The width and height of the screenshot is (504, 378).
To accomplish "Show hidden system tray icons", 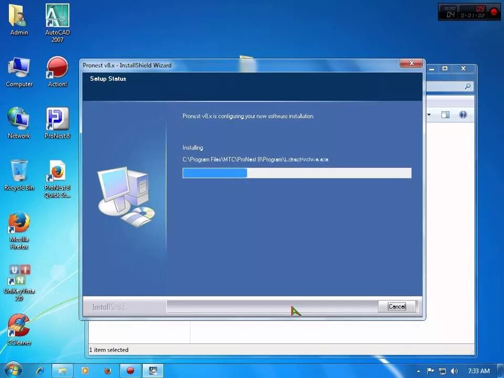I will point(418,371).
